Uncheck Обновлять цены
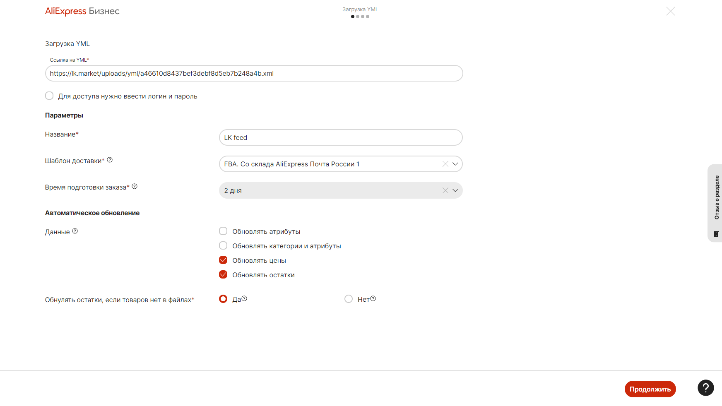This screenshot has height=406, width=722. pyautogui.click(x=223, y=260)
